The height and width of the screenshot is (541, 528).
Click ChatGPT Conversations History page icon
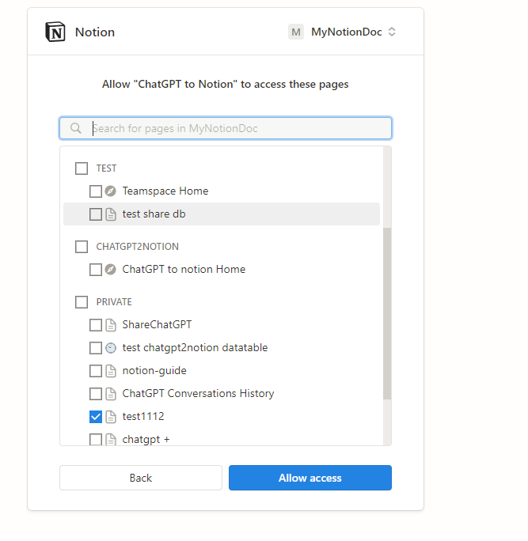111,394
